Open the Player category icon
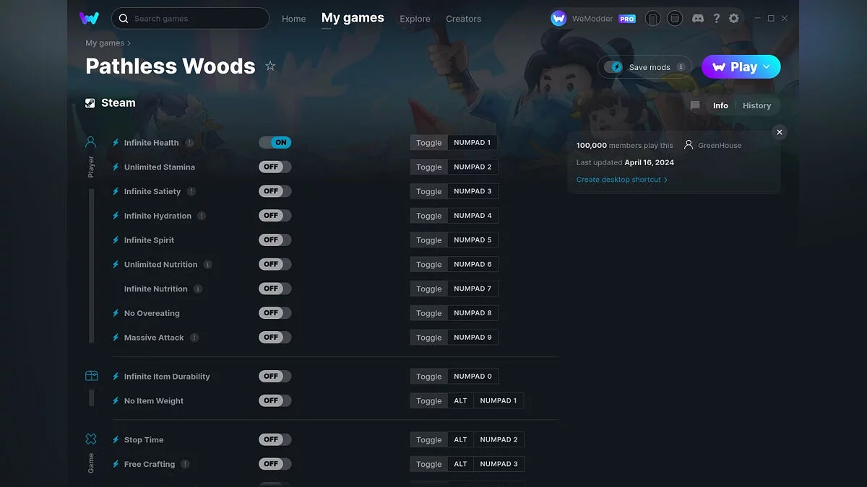The width and height of the screenshot is (867, 487). (91, 142)
